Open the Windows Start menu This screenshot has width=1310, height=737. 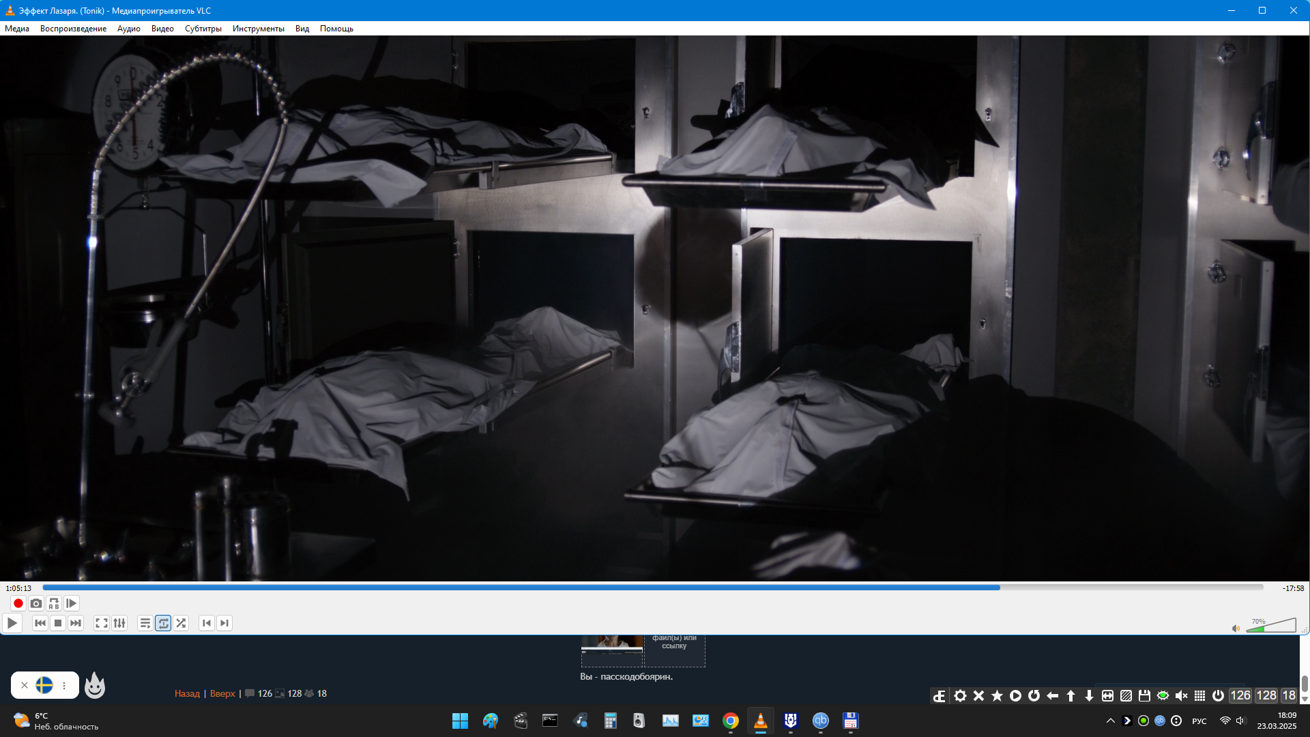461,721
